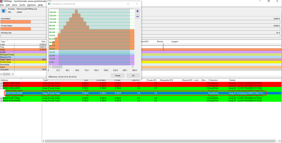Click left arrow of summary panel scrollbar
This screenshot has height=143, width=282.
click(x=2, y=74)
